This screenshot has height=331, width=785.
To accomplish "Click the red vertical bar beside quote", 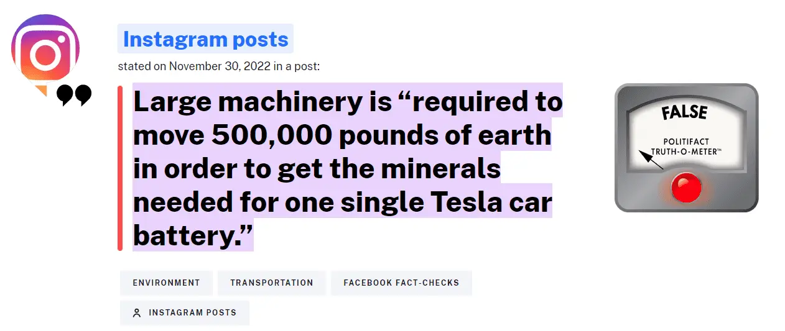I will [x=120, y=168].
